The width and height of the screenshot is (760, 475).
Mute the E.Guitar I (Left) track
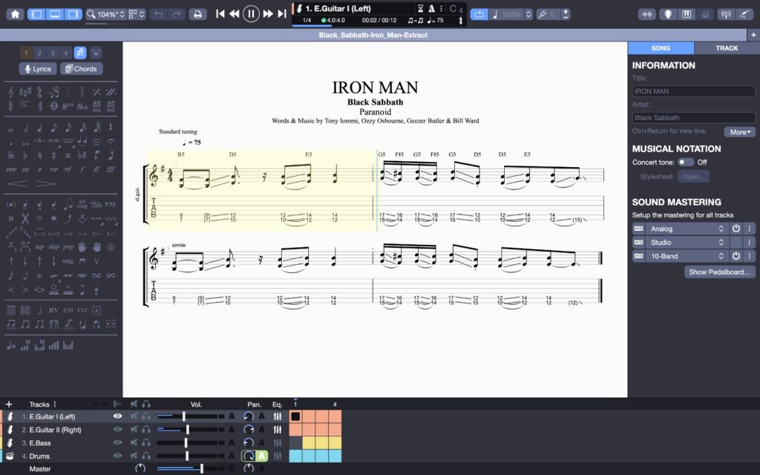point(134,416)
